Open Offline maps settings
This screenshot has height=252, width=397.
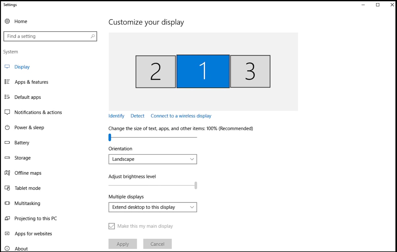pos(28,173)
